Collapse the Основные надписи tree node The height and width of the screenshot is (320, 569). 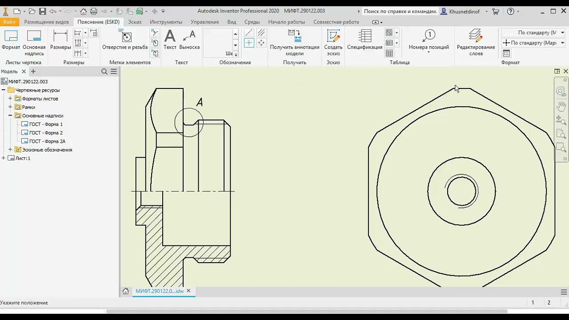[10, 116]
